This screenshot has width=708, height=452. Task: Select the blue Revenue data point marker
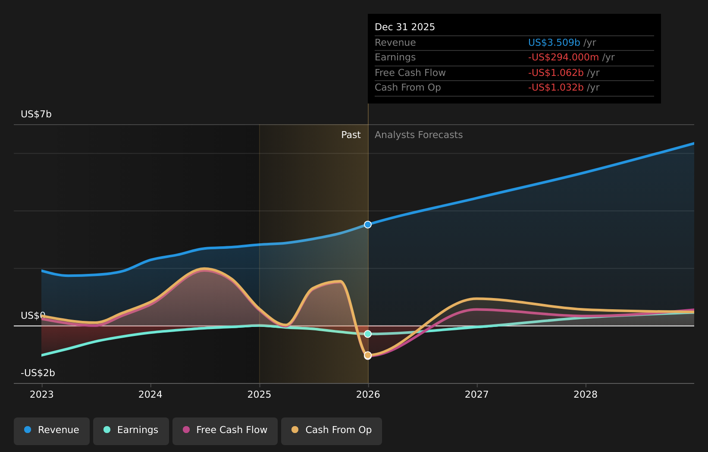point(367,224)
